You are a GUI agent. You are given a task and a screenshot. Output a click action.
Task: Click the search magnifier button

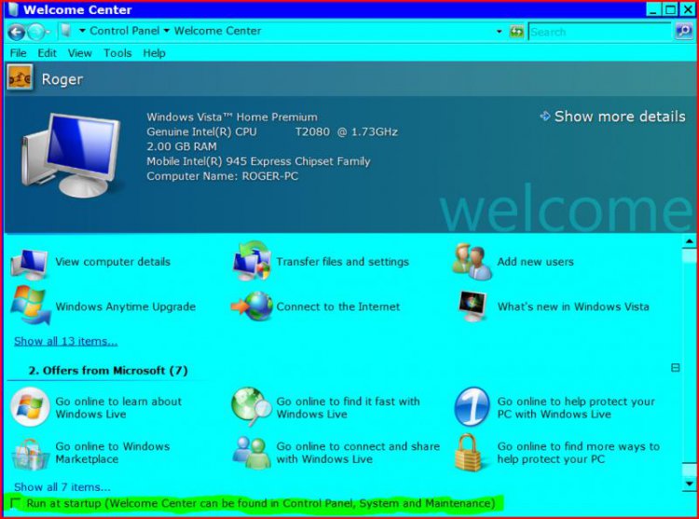click(x=684, y=31)
